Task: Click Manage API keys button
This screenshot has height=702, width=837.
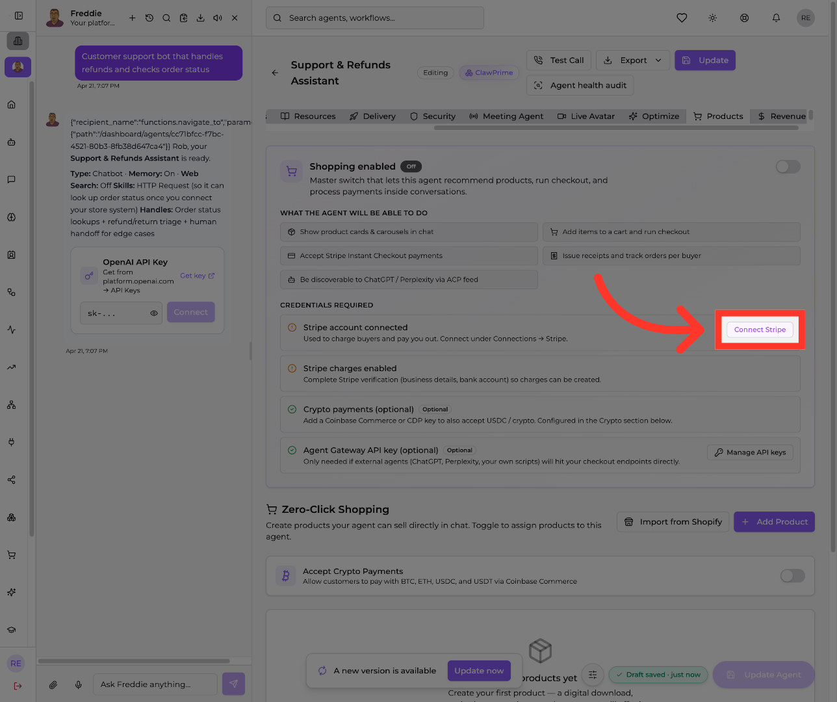Action: (750, 452)
